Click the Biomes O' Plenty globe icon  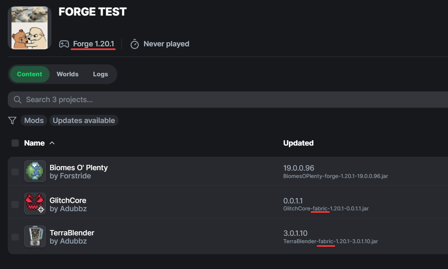coord(35,171)
